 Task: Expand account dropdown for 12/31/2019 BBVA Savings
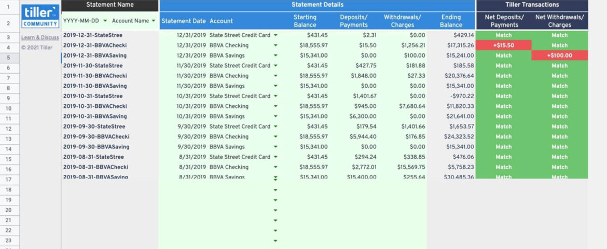coord(275,56)
